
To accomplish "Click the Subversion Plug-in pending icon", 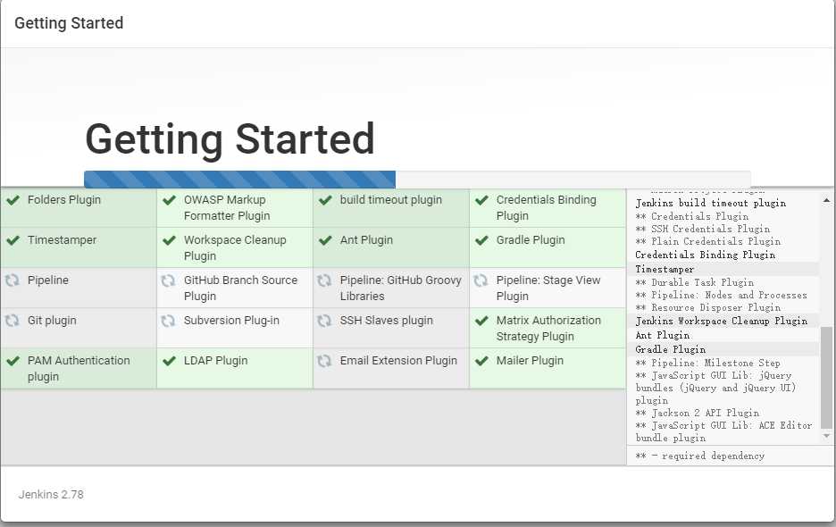I will point(168,321).
